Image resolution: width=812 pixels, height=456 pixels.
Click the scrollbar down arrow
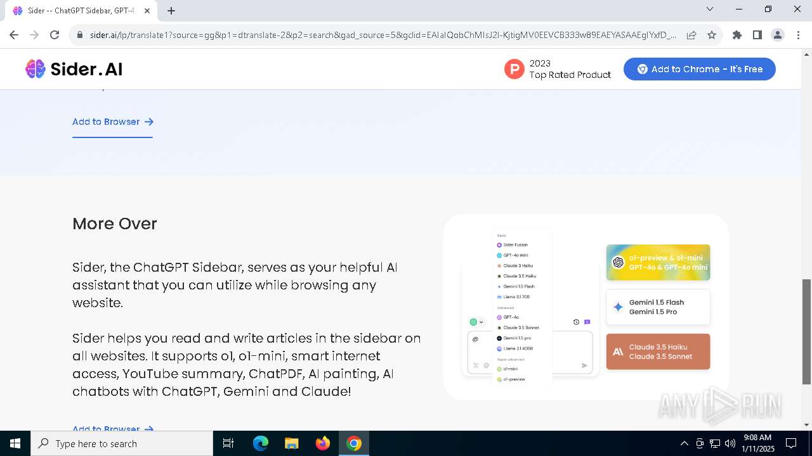tap(806, 425)
